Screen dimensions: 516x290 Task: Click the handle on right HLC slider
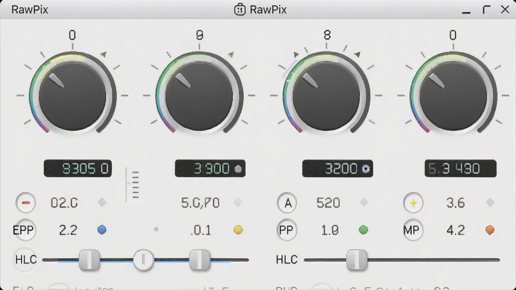click(x=357, y=260)
